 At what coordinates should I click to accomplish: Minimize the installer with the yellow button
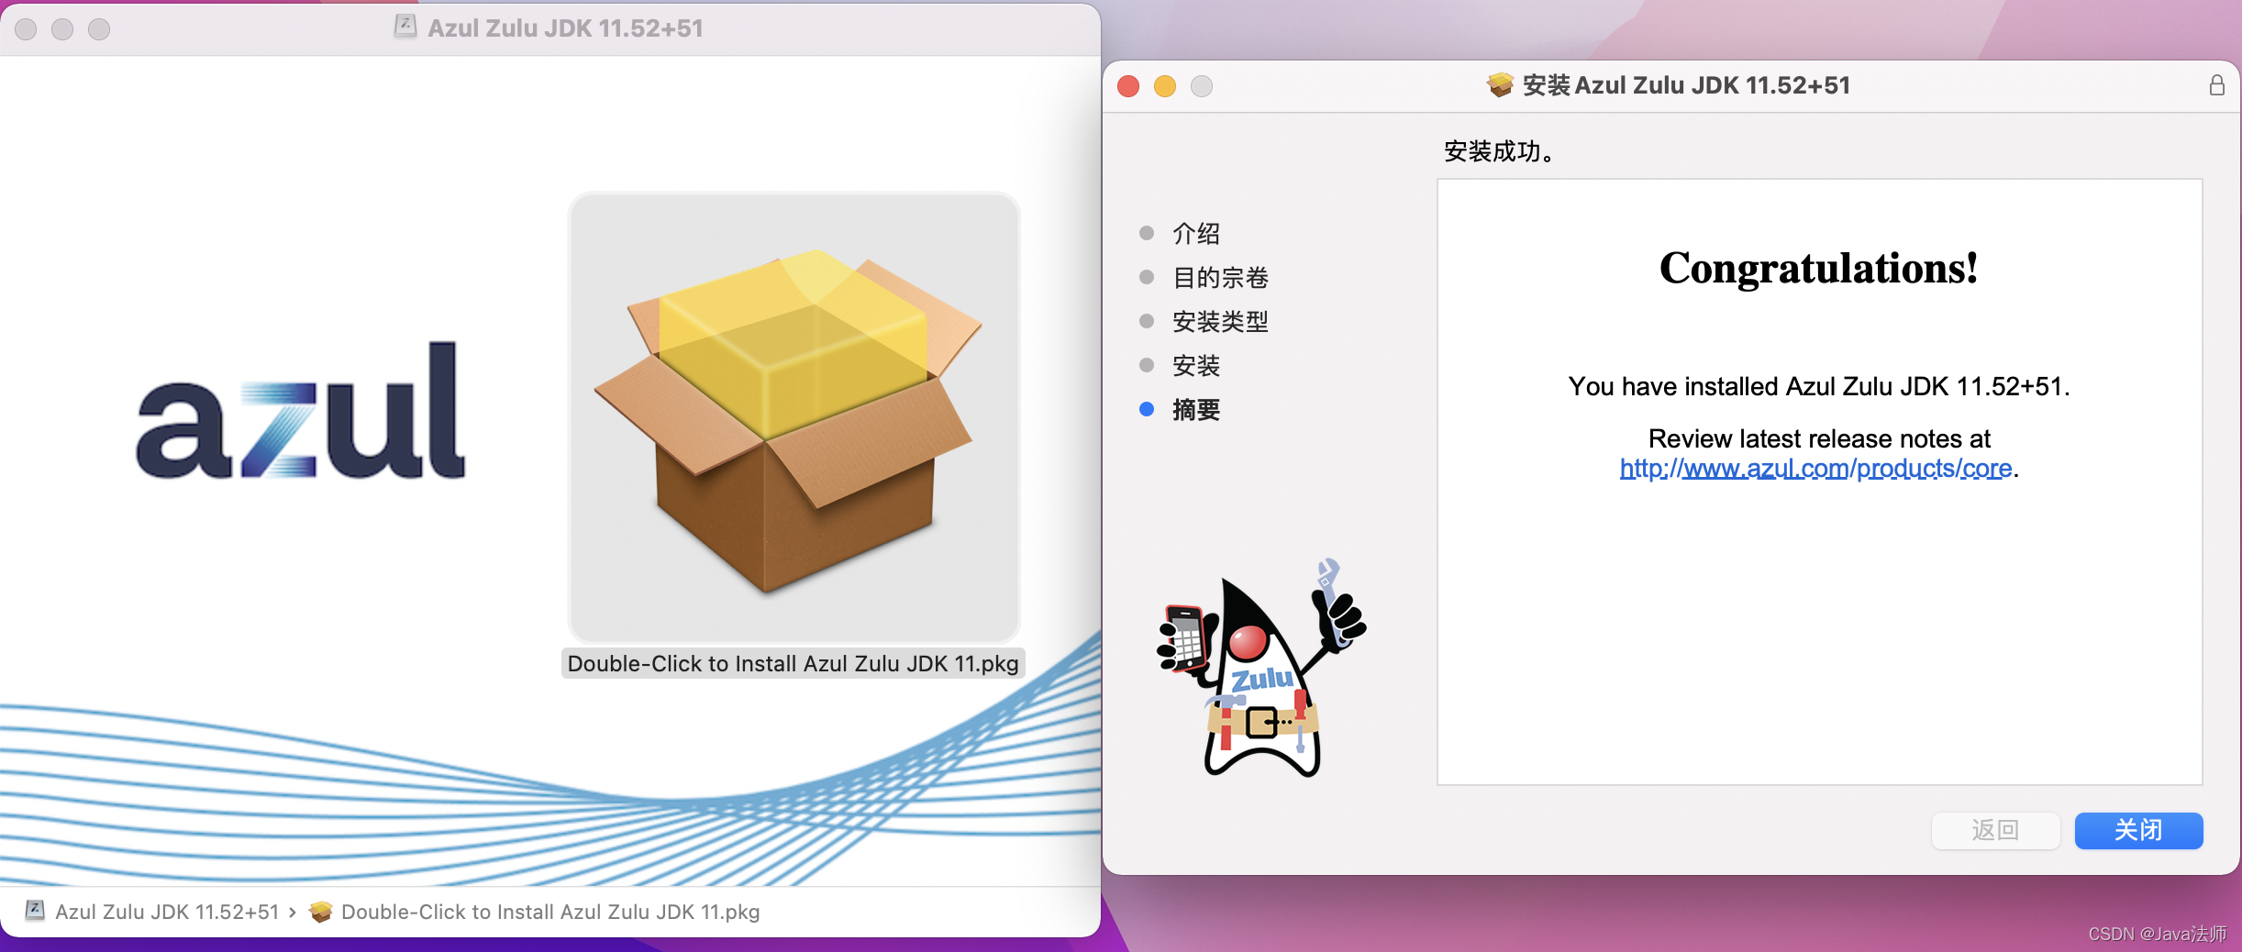pyautogui.click(x=1165, y=86)
